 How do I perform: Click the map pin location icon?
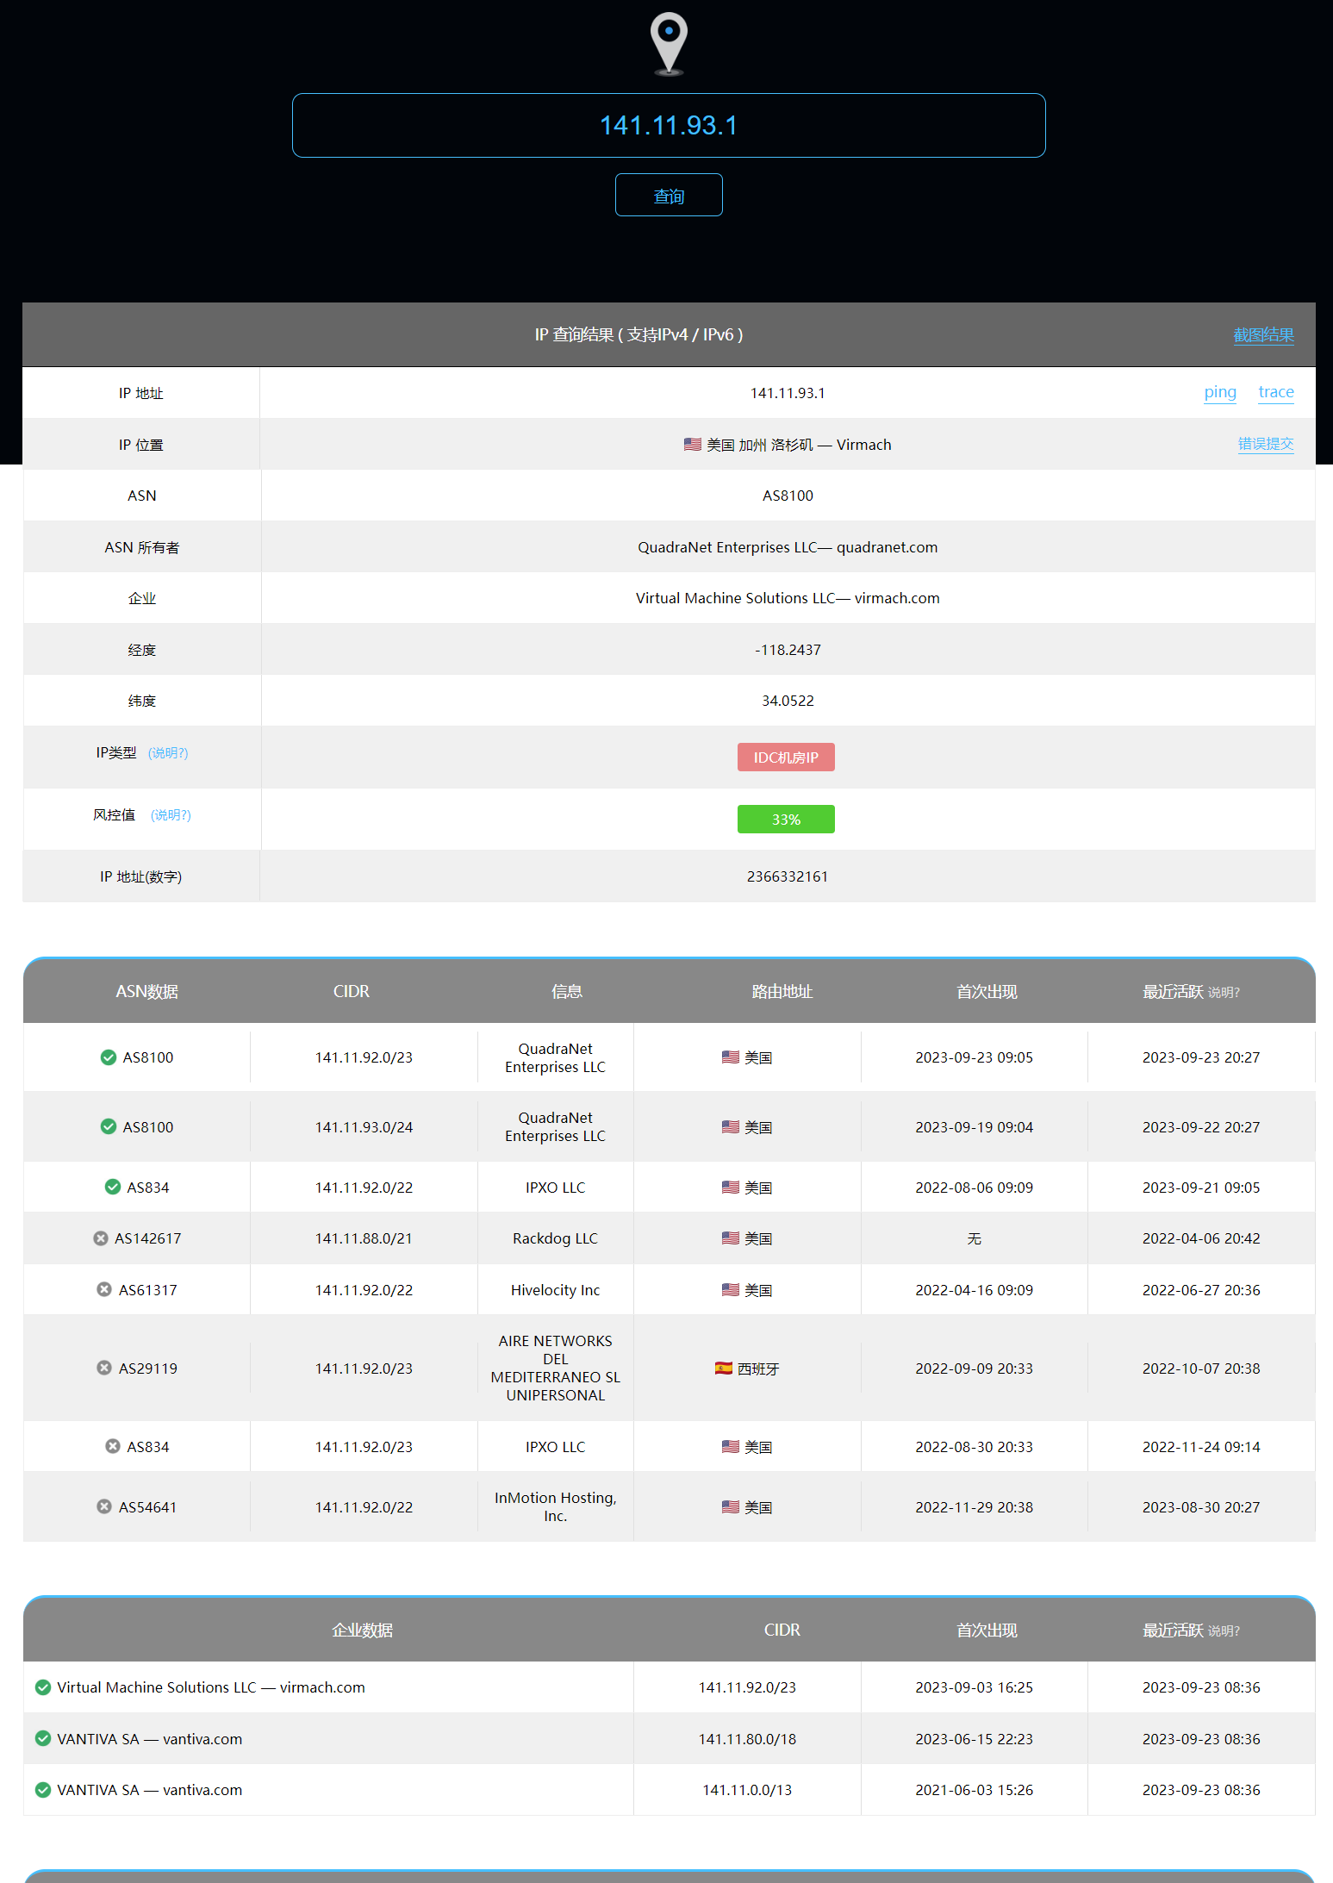tap(669, 43)
